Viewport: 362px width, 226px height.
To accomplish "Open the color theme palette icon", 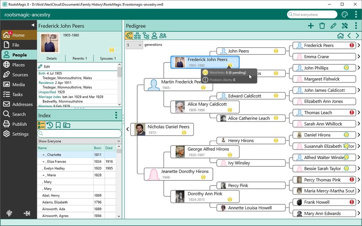I will click(x=345, y=14).
